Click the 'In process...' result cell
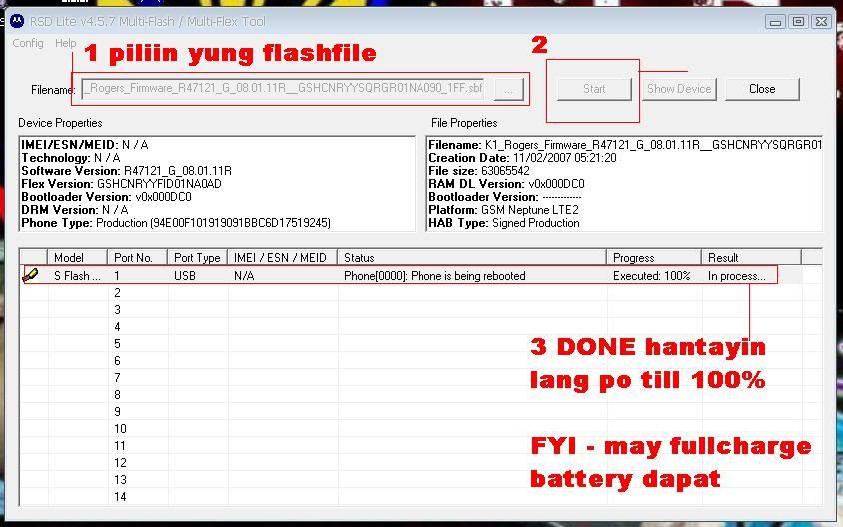 736,276
